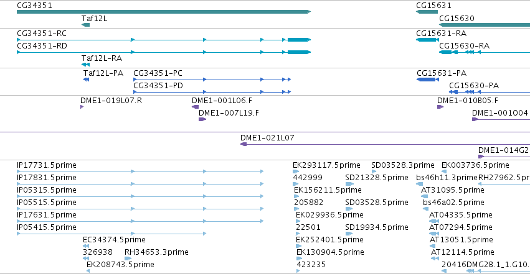Select the CG34351-RC transcript exon block
Image resolution: width=530 pixels, height=274 pixels.
(x=299, y=40)
